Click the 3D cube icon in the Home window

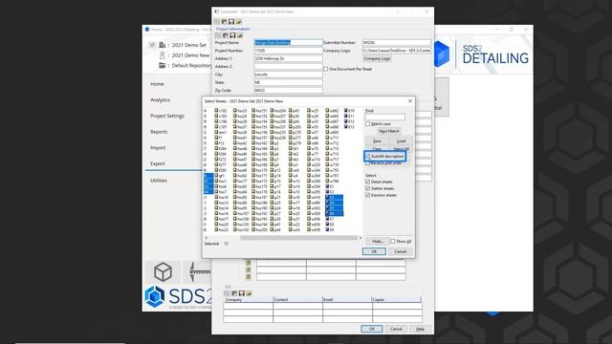tap(163, 271)
